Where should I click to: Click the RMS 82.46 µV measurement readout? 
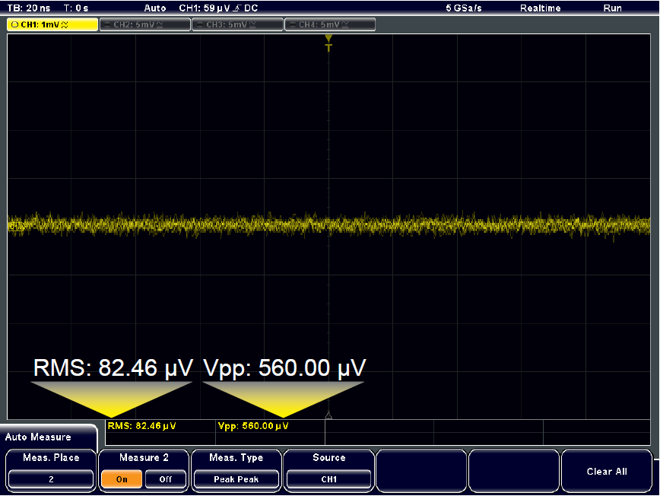point(143,426)
